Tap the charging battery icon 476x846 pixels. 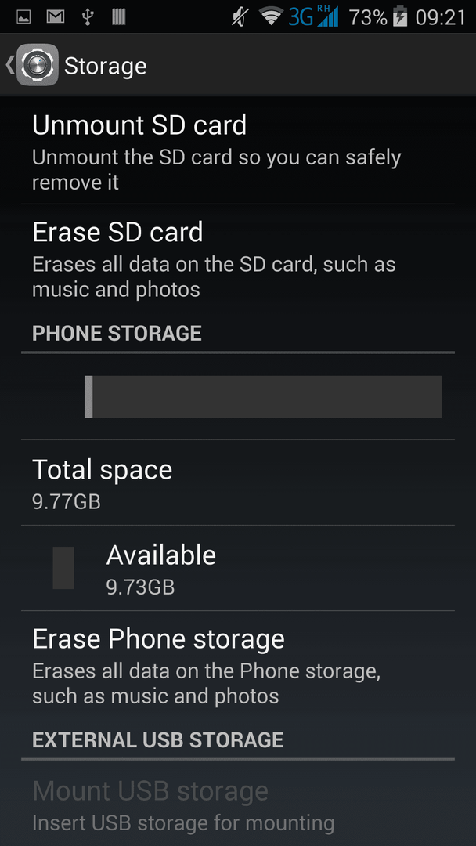click(400, 16)
